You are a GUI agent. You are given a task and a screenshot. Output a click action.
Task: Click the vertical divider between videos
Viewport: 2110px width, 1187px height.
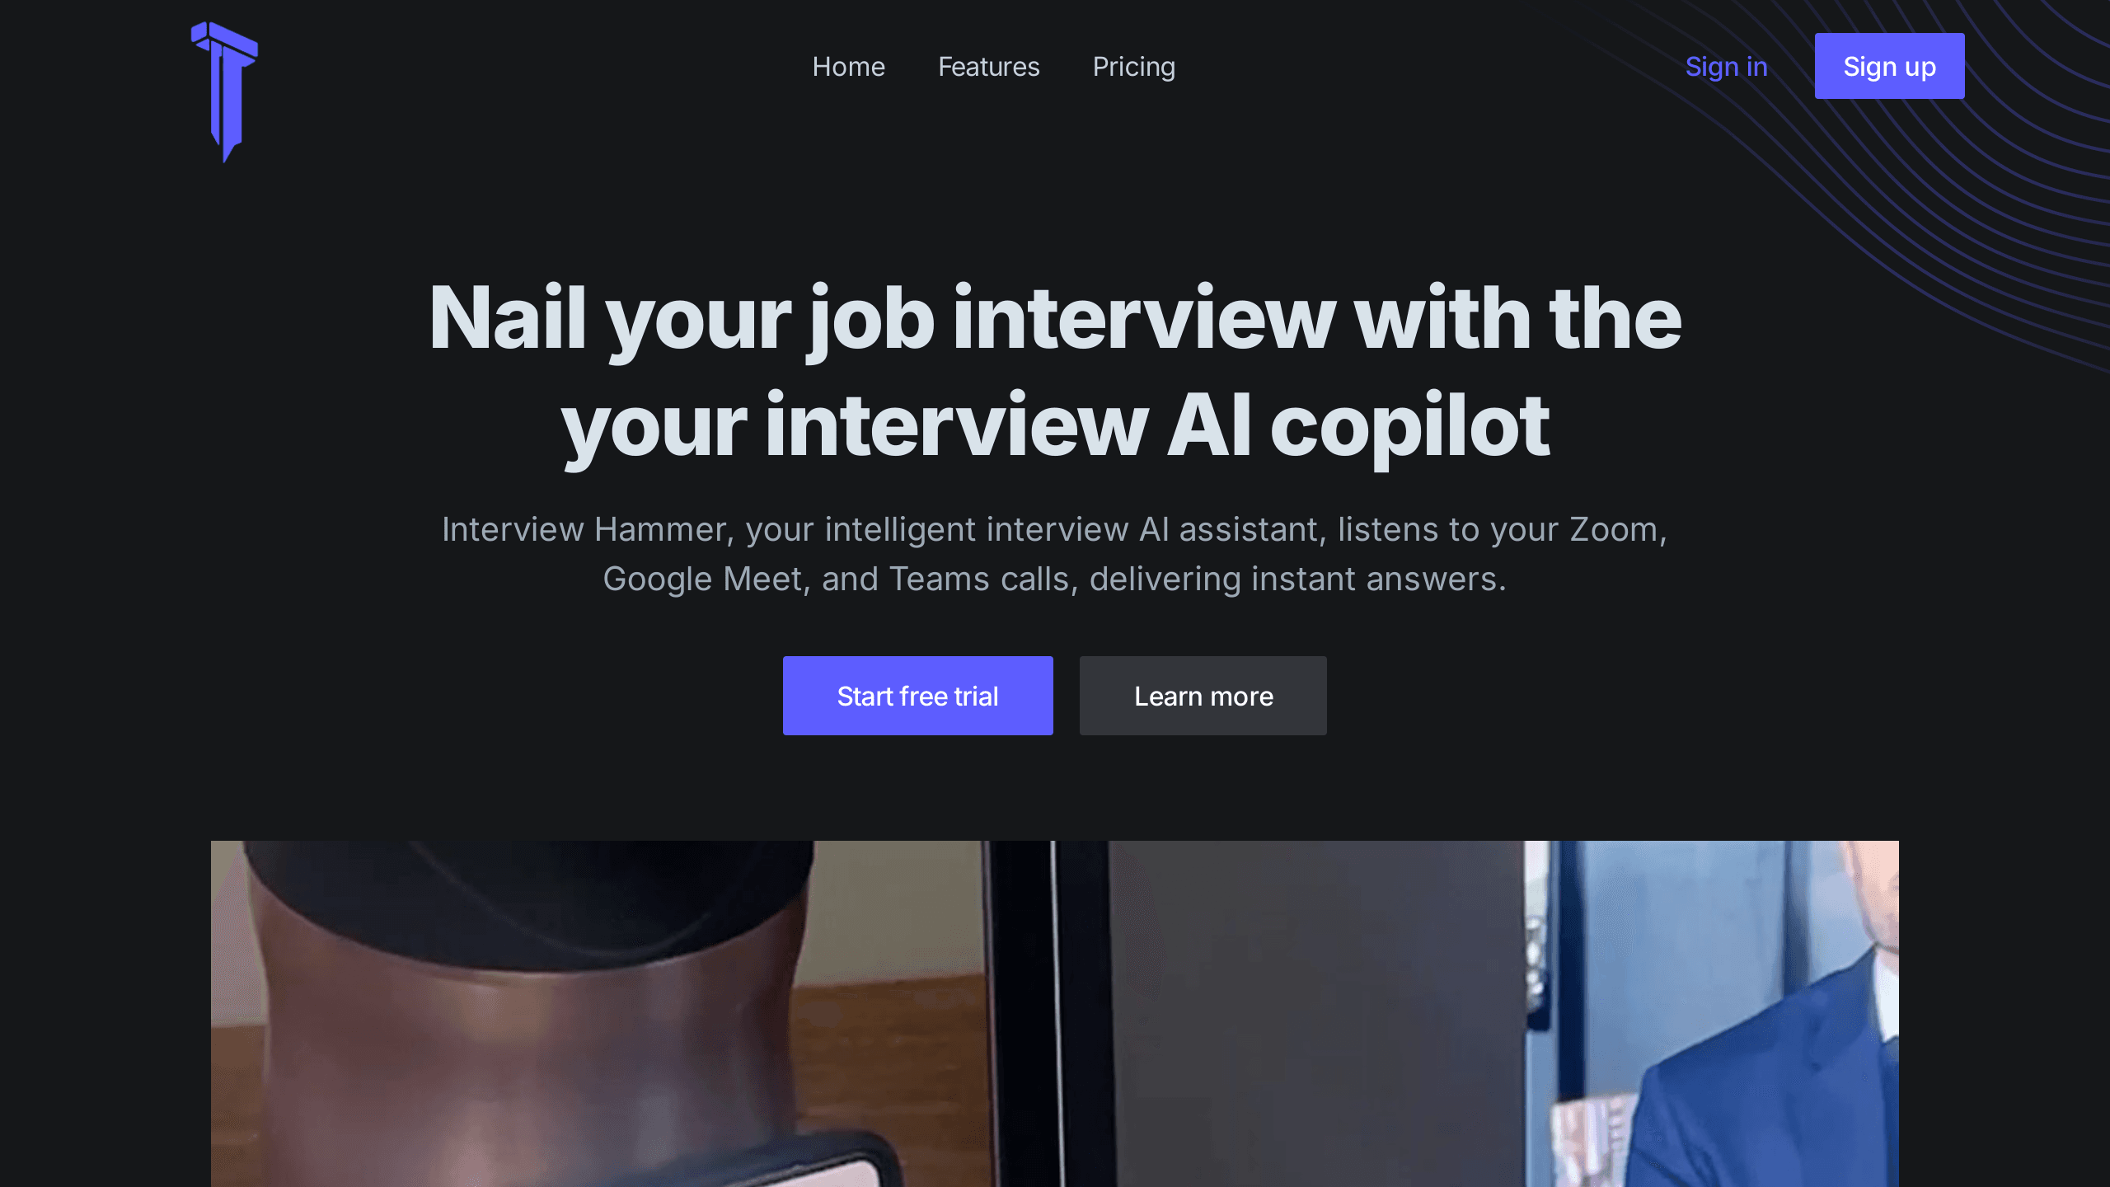point(1055,1013)
